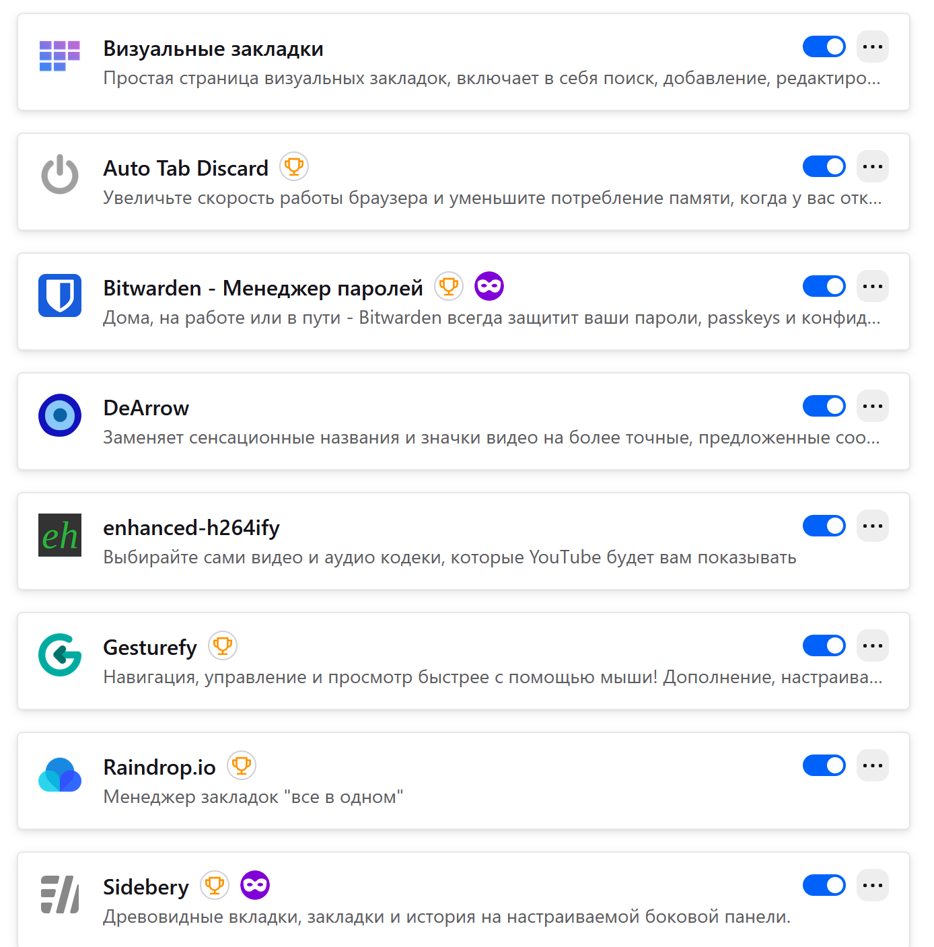
Task: Click the Auto Tab Discard power icon
Action: coord(59,175)
